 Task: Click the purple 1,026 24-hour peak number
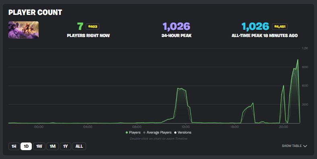[177, 27]
